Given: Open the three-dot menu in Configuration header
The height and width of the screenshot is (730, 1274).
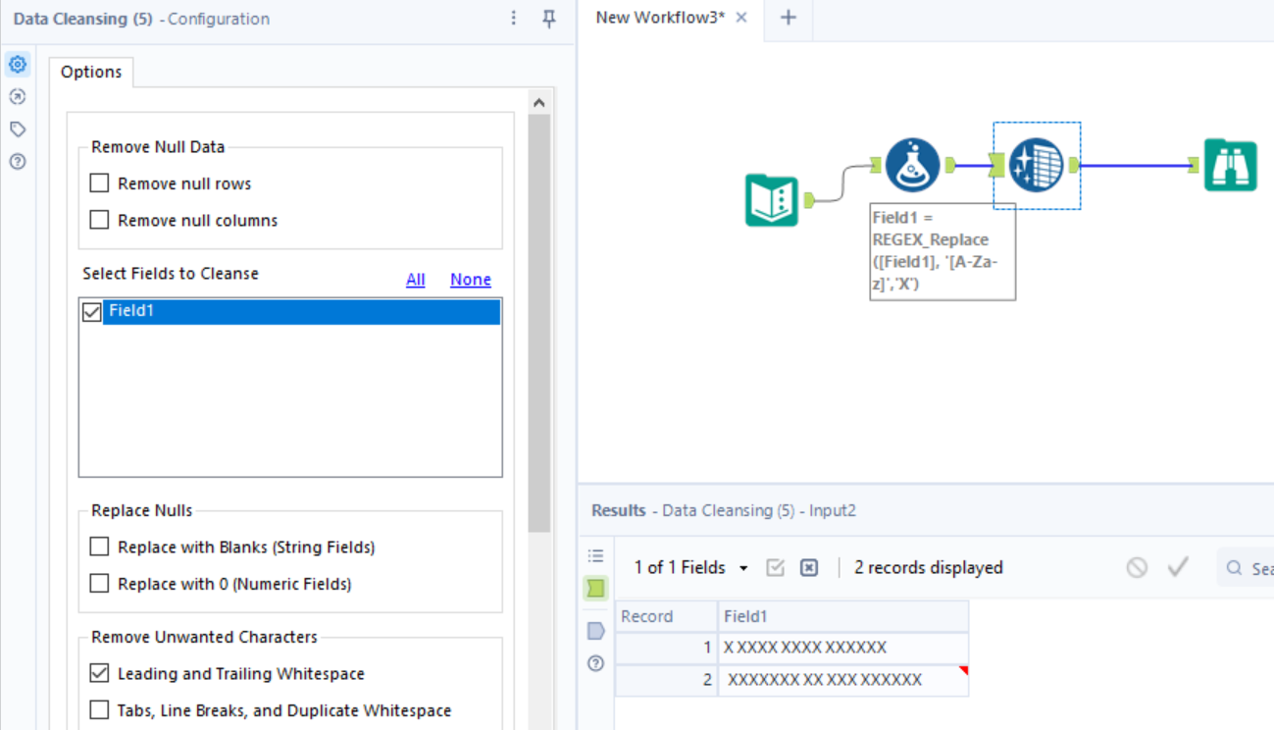Looking at the screenshot, I should [513, 19].
